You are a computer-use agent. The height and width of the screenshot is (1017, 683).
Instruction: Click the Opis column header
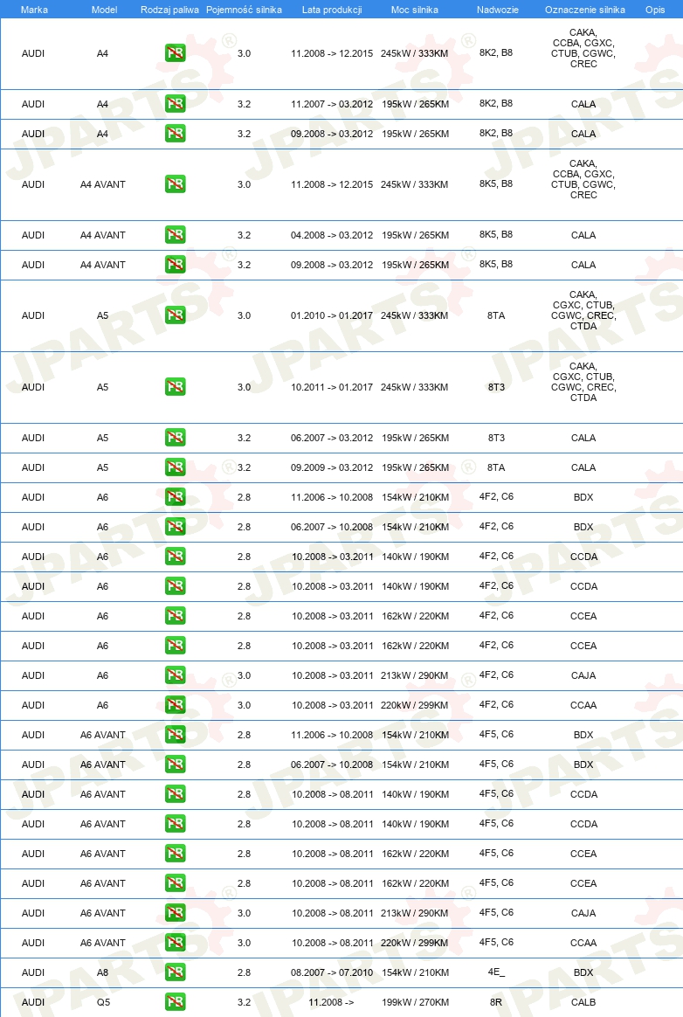(x=655, y=10)
